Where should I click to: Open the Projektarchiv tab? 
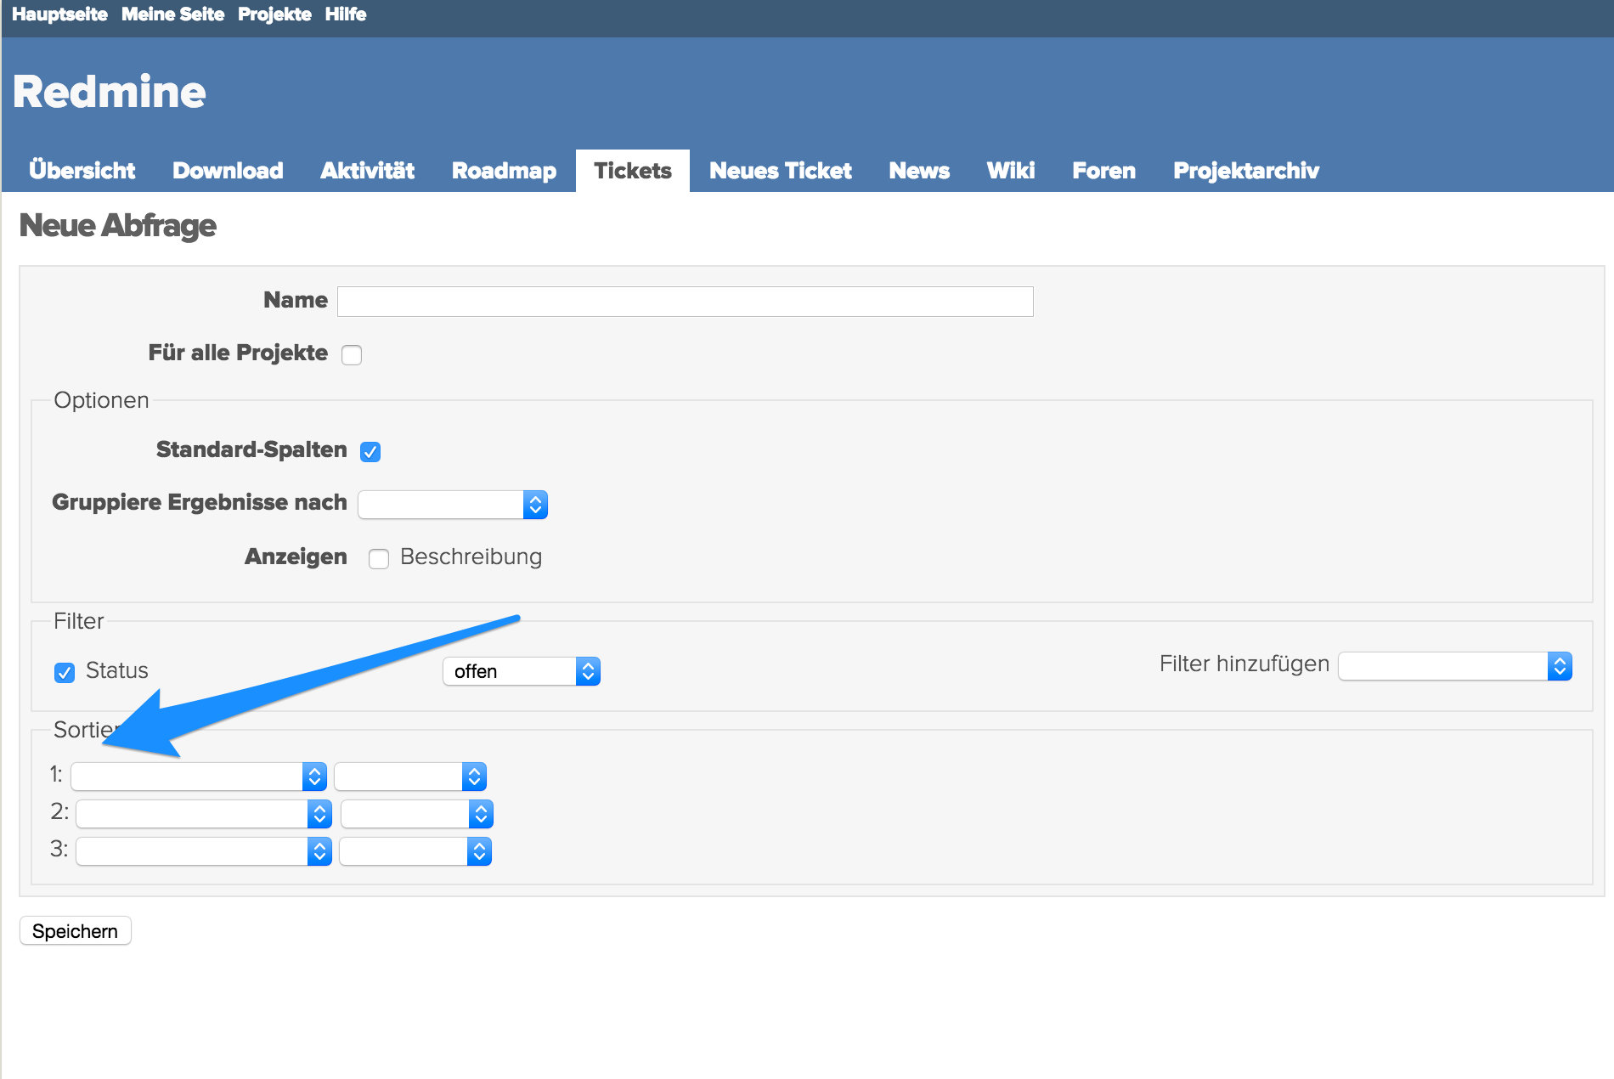(x=1246, y=171)
